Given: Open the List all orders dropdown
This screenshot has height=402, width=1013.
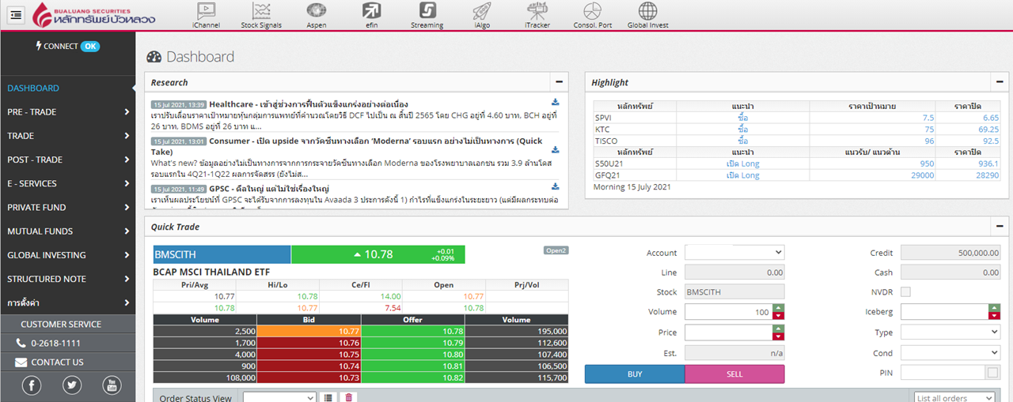Looking at the screenshot, I should click(x=954, y=397).
